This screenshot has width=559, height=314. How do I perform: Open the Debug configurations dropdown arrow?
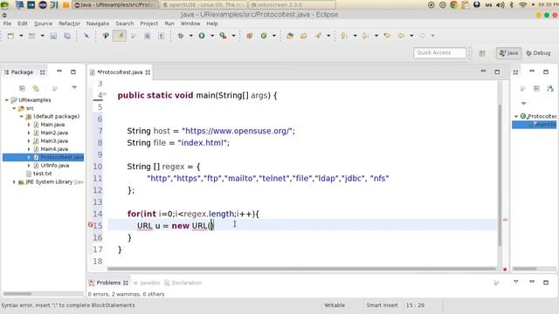click(x=190, y=36)
